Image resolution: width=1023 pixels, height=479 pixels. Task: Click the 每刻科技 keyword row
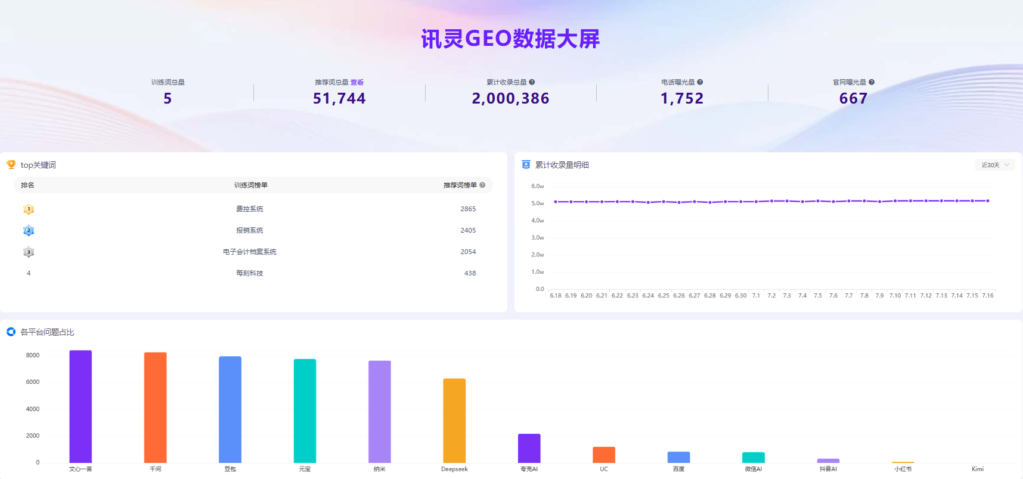253,273
